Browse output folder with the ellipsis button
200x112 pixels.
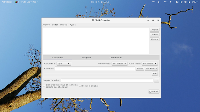pyautogui.click(x=157, y=80)
